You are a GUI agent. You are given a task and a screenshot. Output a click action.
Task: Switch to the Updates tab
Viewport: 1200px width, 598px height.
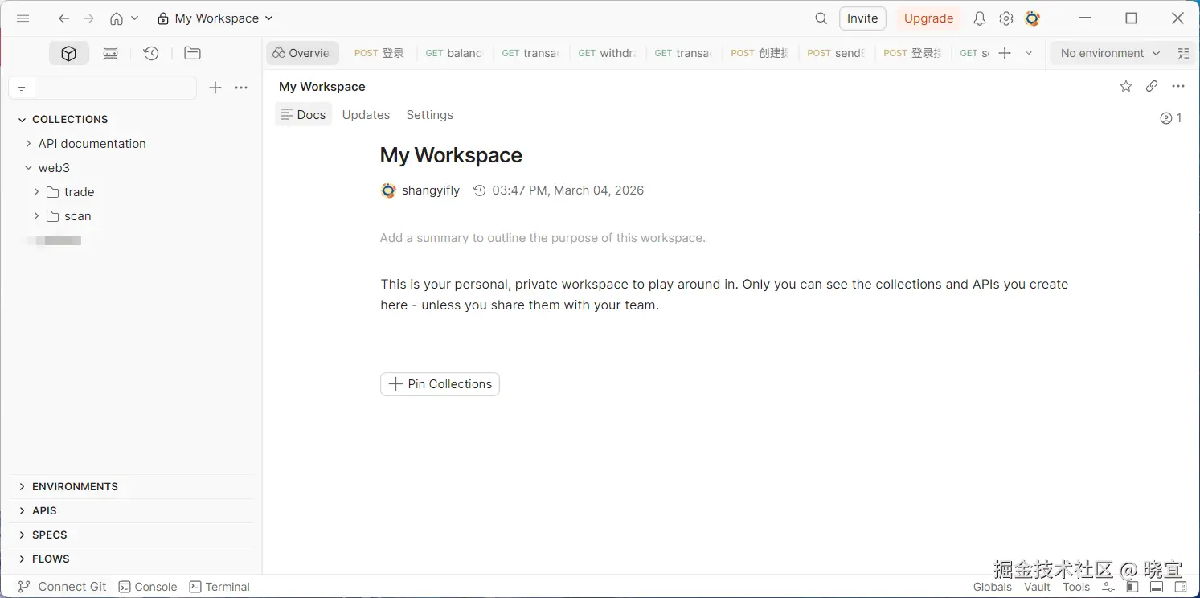click(366, 115)
